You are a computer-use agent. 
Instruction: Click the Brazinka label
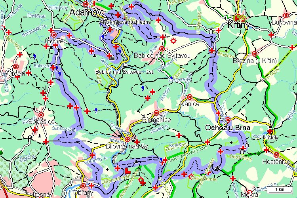pyautogui.click(x=226, y=55)
